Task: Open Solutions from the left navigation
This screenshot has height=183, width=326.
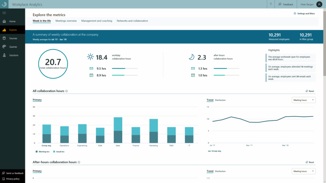Action: [x=14, y=55]
